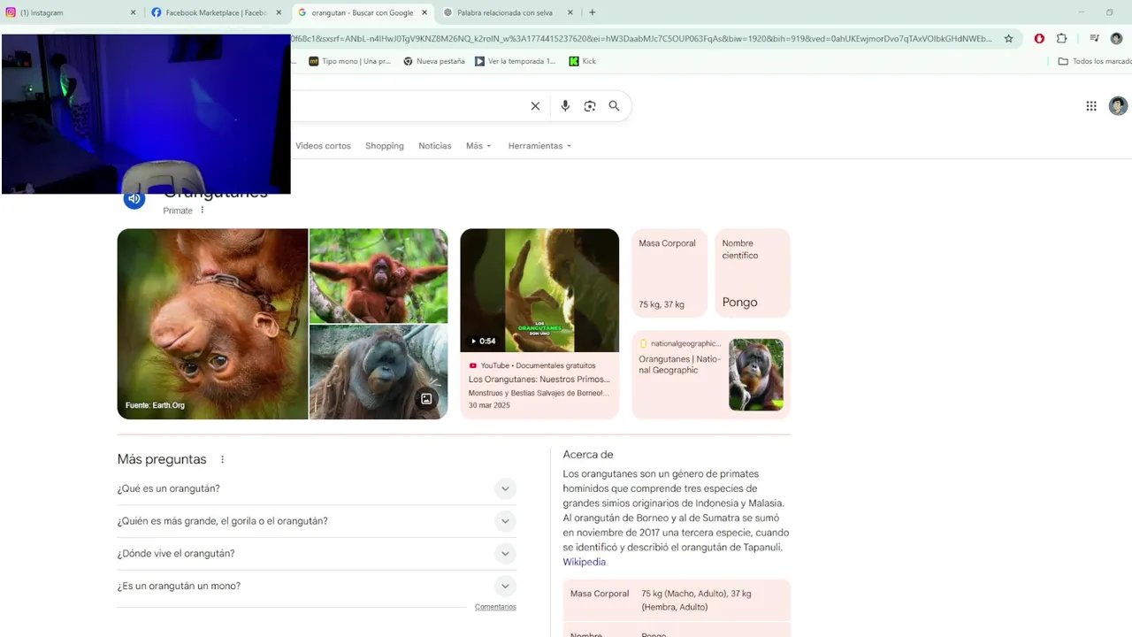Click the 'Masa Corporal' 75 kg card
Viewport: 1132px width, 637px height.
[669, 272]
